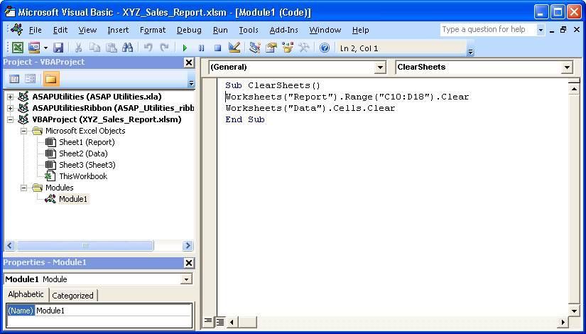The image size is (586, 334).
Task: Open the Run menu
Action: 220,30
